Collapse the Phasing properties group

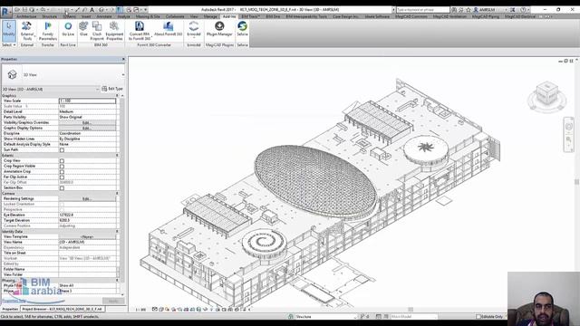click(x=117, y=280)
